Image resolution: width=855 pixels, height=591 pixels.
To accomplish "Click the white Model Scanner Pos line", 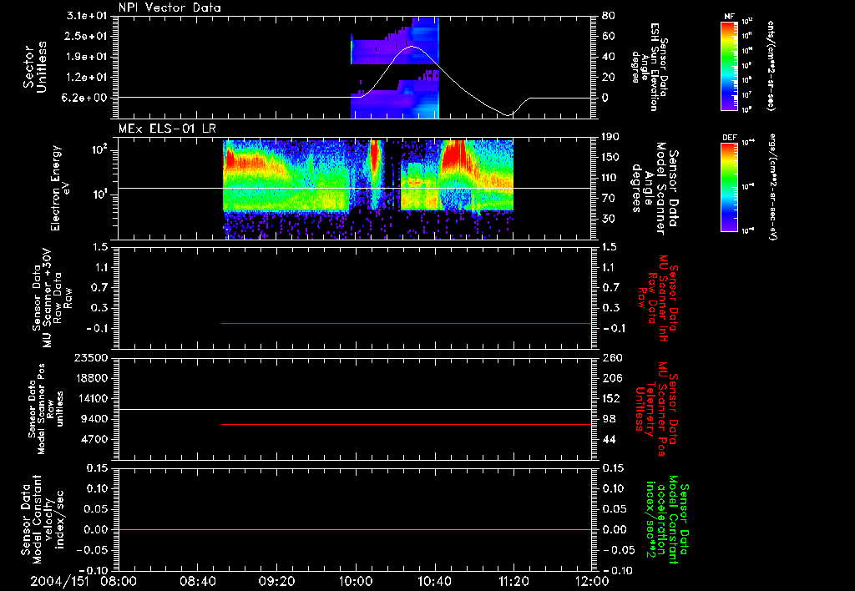I will coord(354,409).
